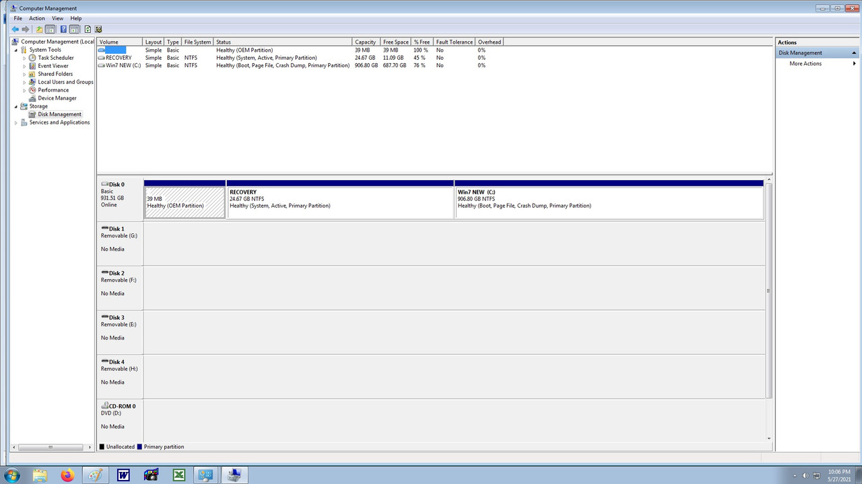Viewport: 862px width, 484px height.
Task: Collapse the Storage tree node
Action: pos(15,106)
